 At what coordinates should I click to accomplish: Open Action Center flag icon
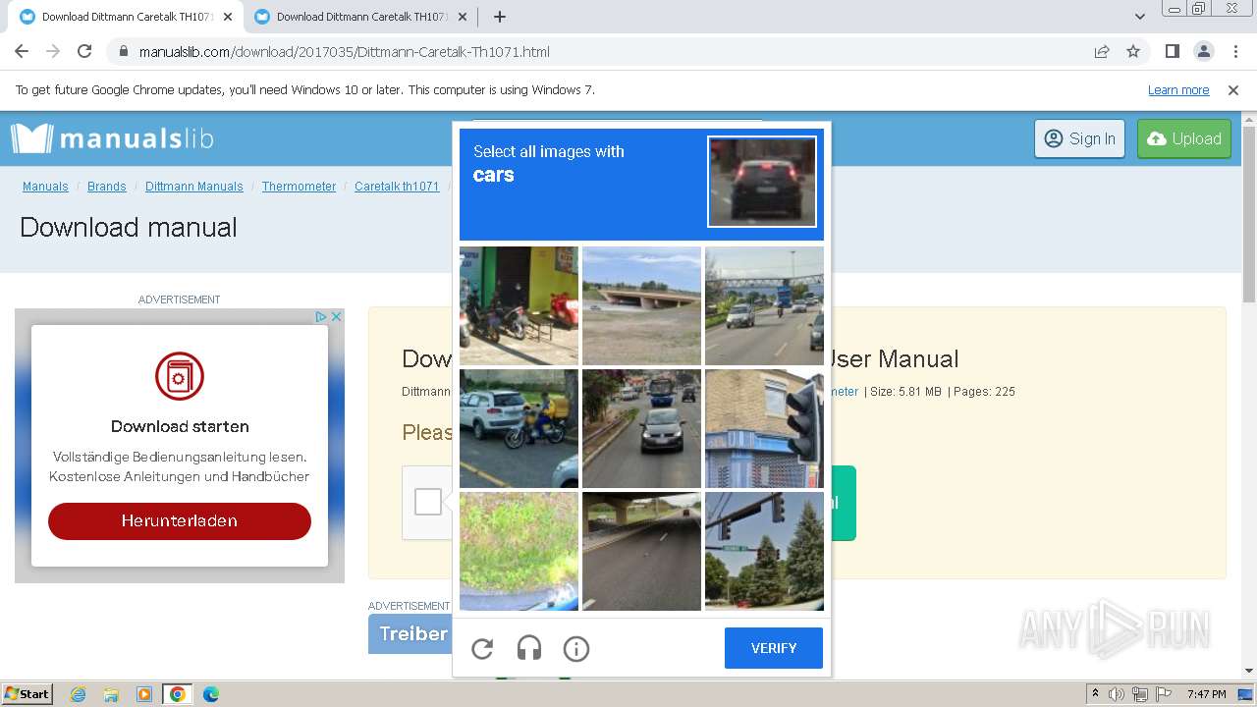click(x=1163, y=694)
